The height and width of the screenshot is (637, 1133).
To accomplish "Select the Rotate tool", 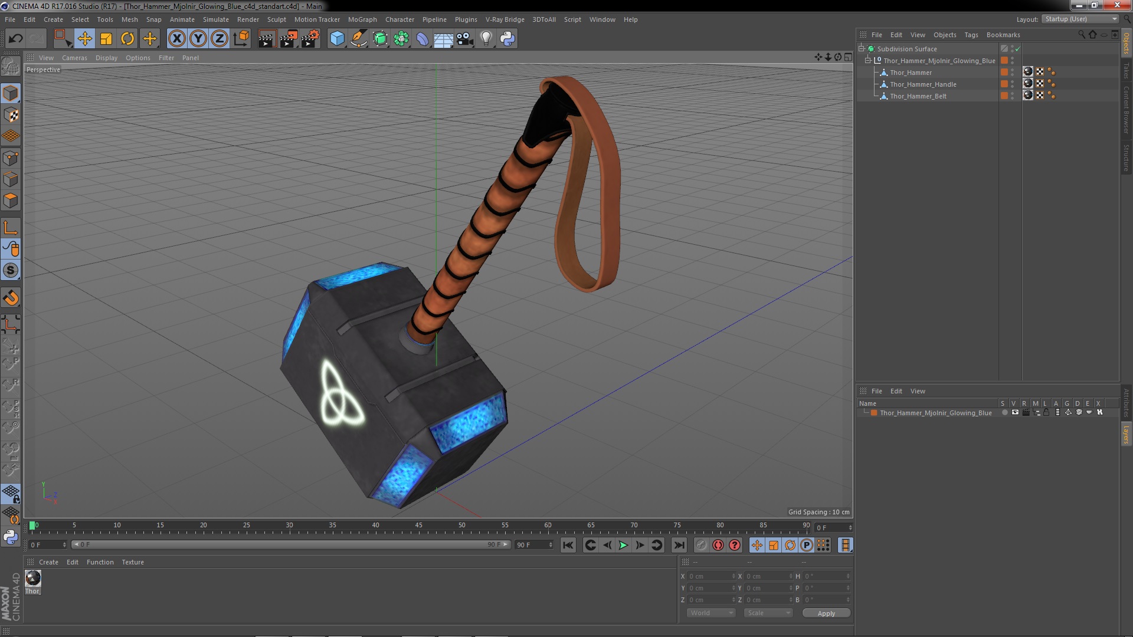I will 127,39.
